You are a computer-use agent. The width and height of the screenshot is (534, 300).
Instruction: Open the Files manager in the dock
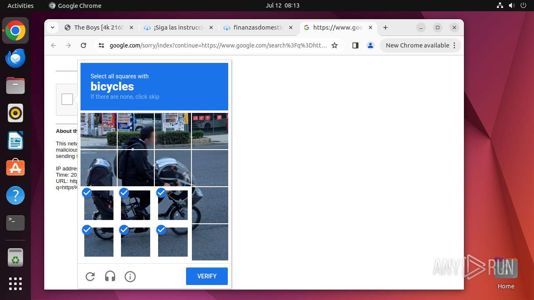coord(15,85)
